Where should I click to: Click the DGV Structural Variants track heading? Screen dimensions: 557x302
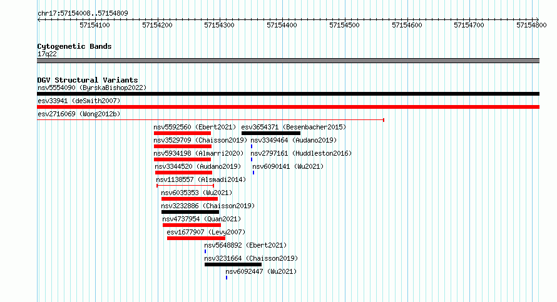click(x=88, y=80)
